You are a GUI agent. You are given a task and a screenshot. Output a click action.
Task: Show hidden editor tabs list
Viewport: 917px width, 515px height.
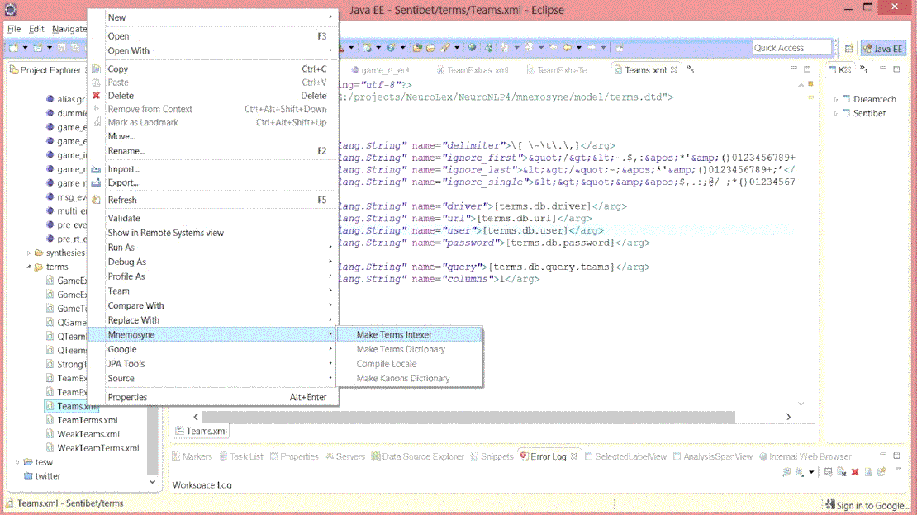point(690,69)
